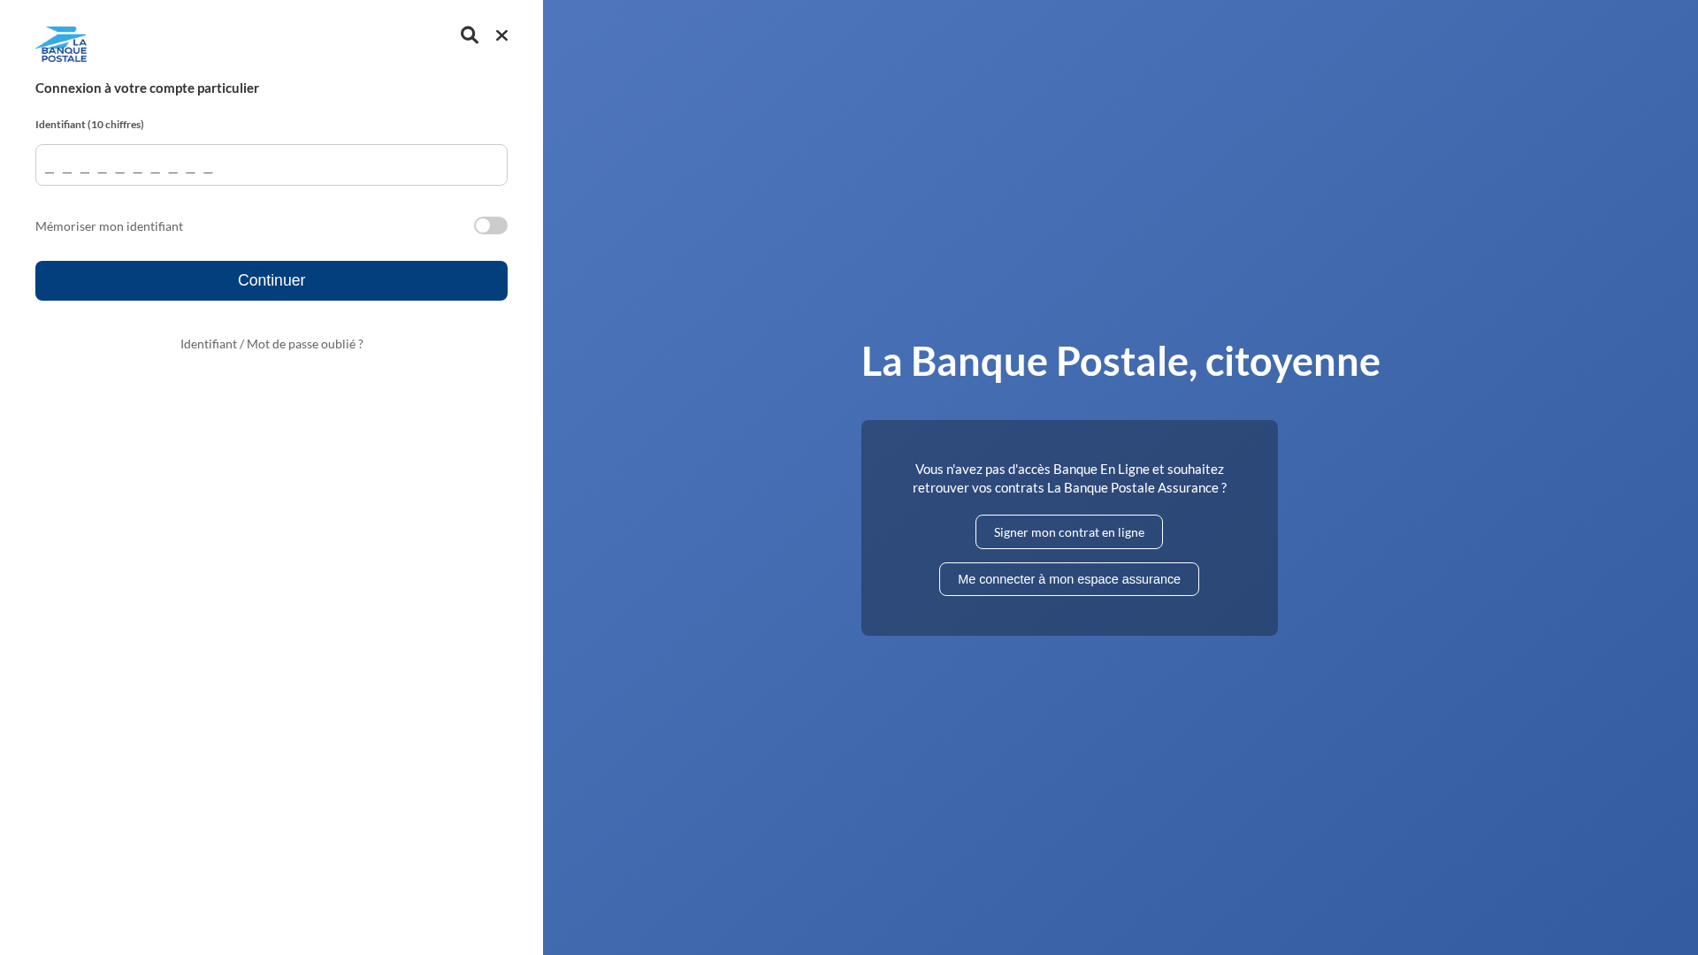Click the Identifiant (10 chiffres) label
The height and width of the screenshot is (955, 1698).
coord(89,125)
